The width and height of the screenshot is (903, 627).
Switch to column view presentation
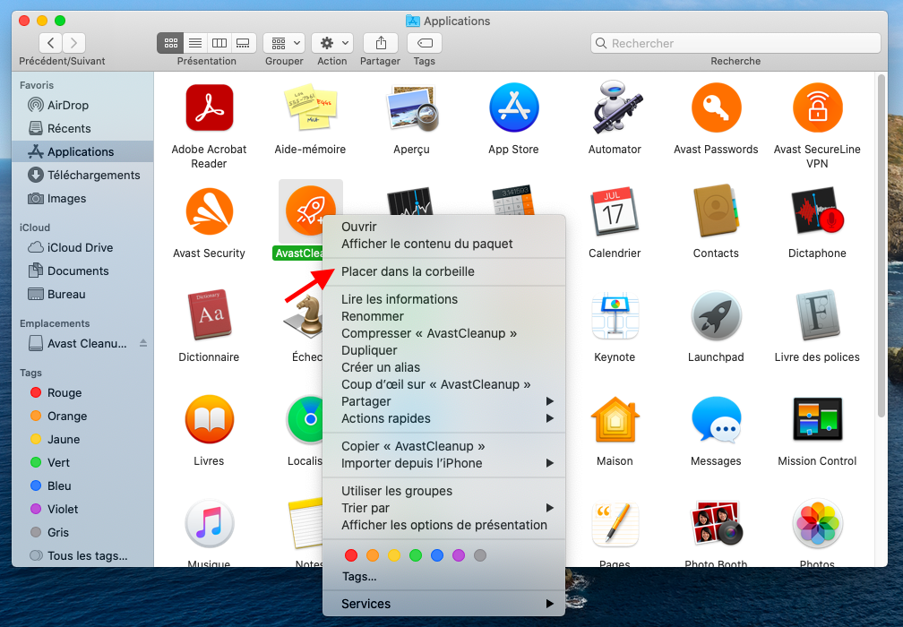coord(219,43)
